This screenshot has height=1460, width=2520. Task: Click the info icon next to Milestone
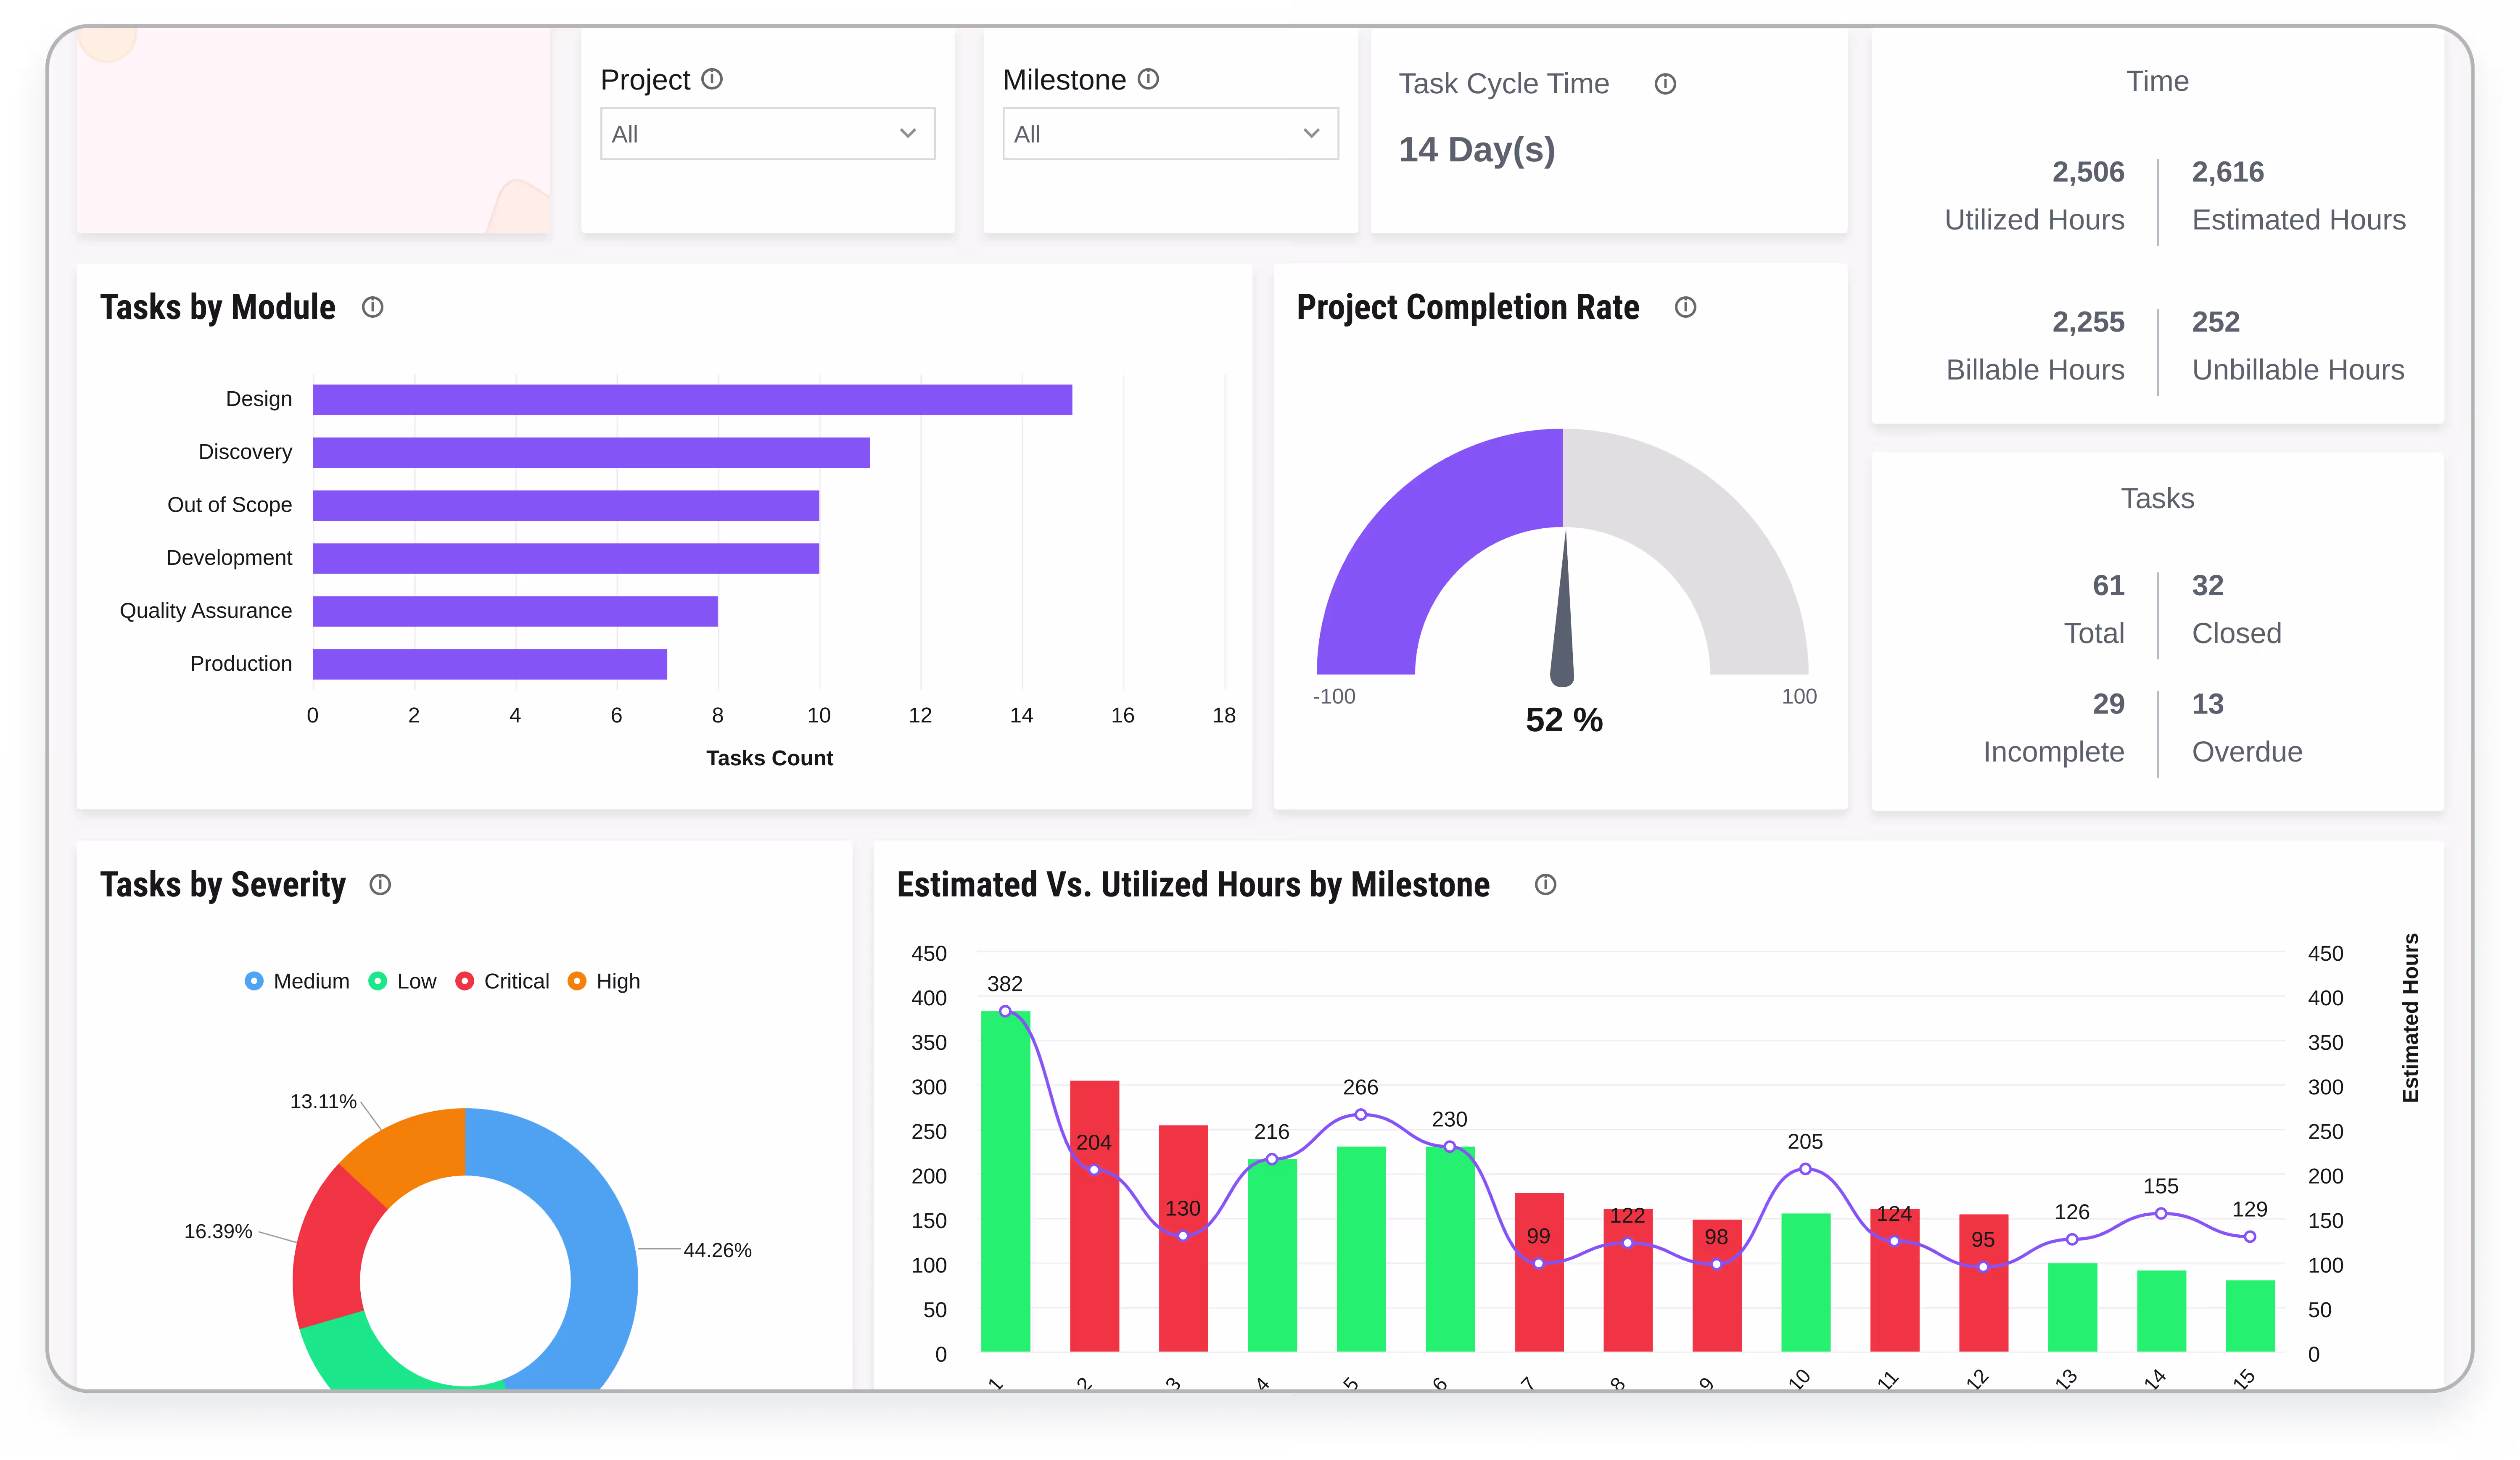click(1148, 79)
